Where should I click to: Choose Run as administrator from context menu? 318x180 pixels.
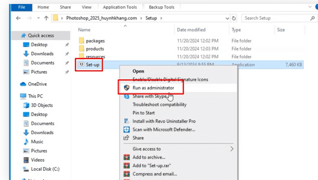pos(153,88)
